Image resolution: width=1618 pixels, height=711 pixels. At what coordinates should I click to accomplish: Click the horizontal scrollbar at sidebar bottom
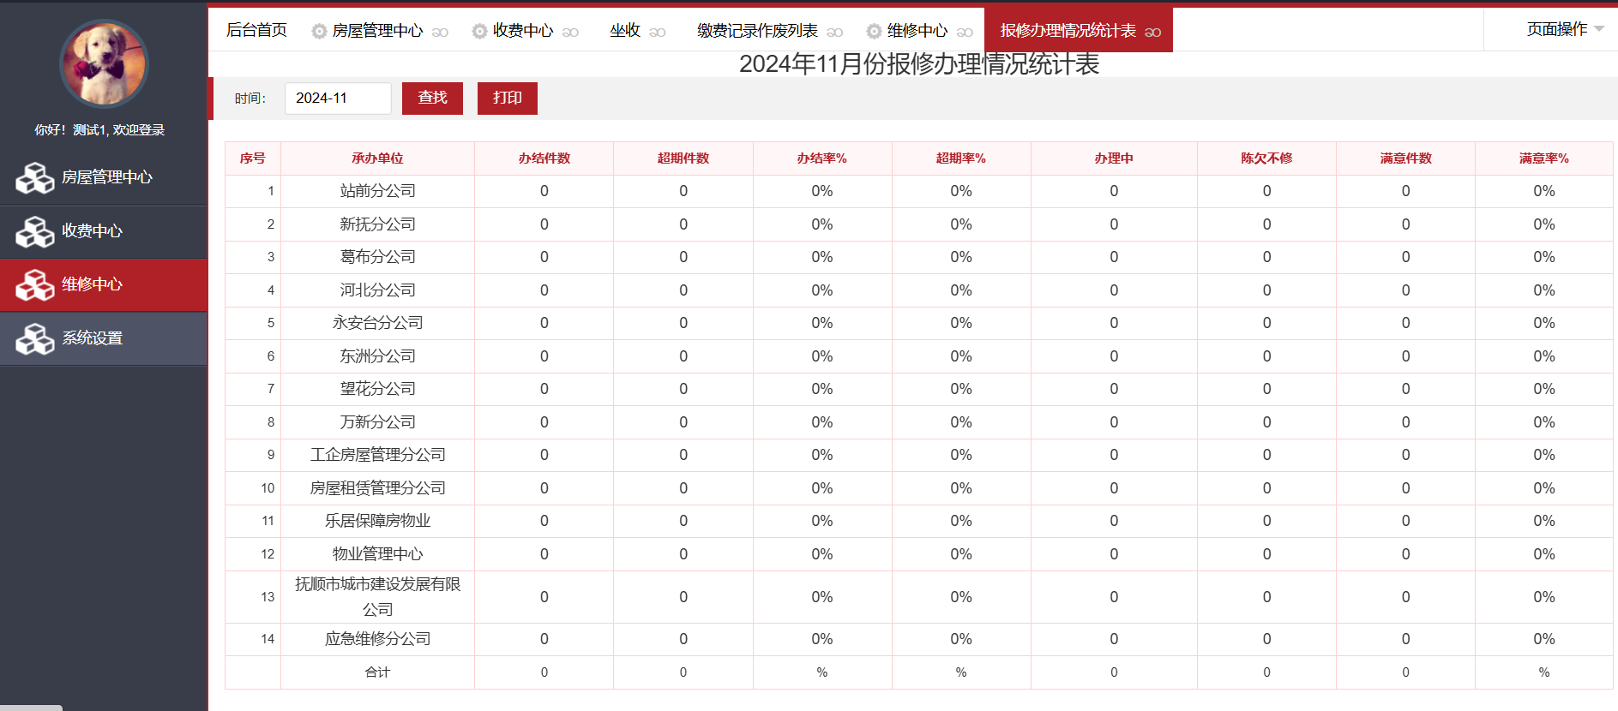click(x=31, y=707)
